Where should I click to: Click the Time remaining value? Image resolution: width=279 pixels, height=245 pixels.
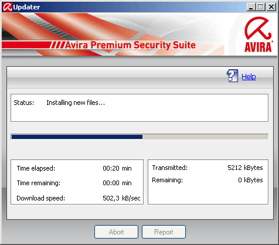117,183
